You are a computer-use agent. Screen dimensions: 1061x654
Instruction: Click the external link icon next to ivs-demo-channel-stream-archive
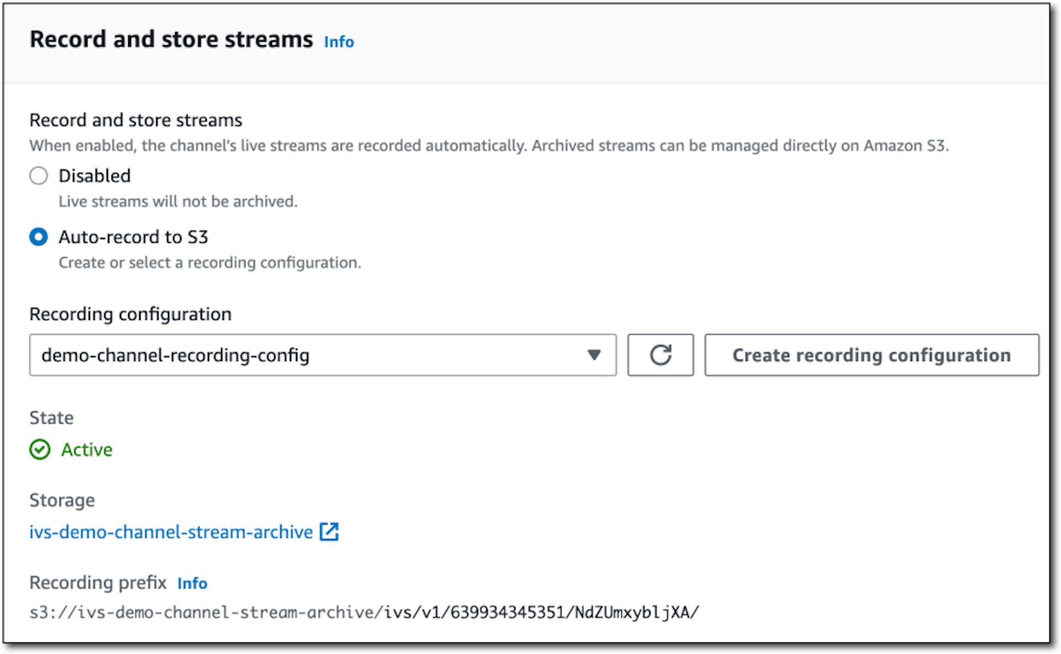(329, 532)
